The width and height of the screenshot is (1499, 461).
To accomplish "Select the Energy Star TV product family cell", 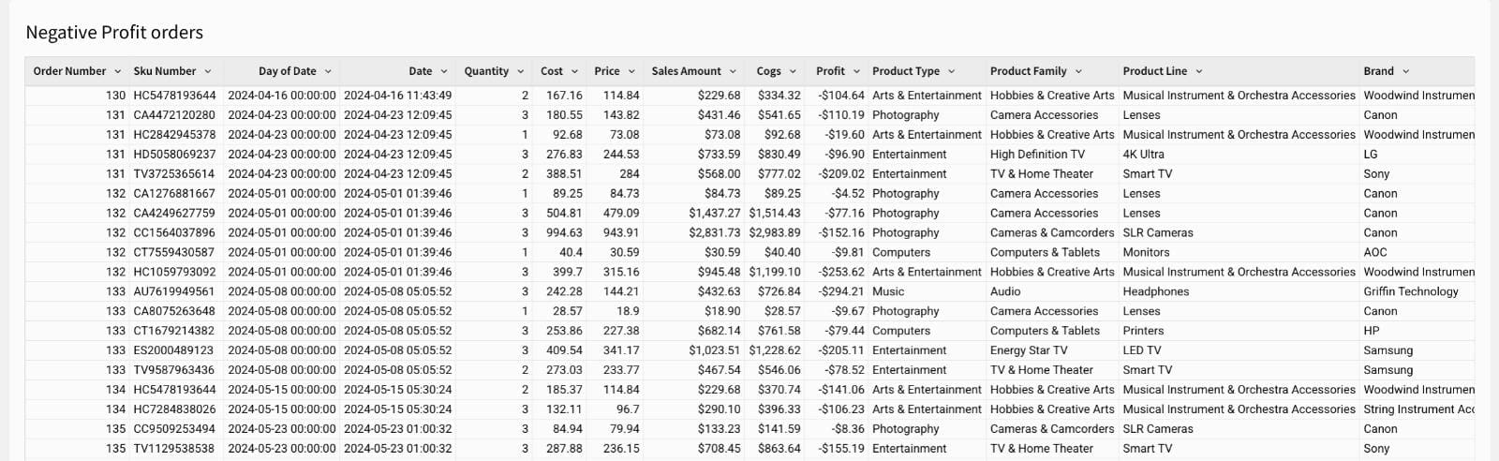I will click(x=1029, y=350).
